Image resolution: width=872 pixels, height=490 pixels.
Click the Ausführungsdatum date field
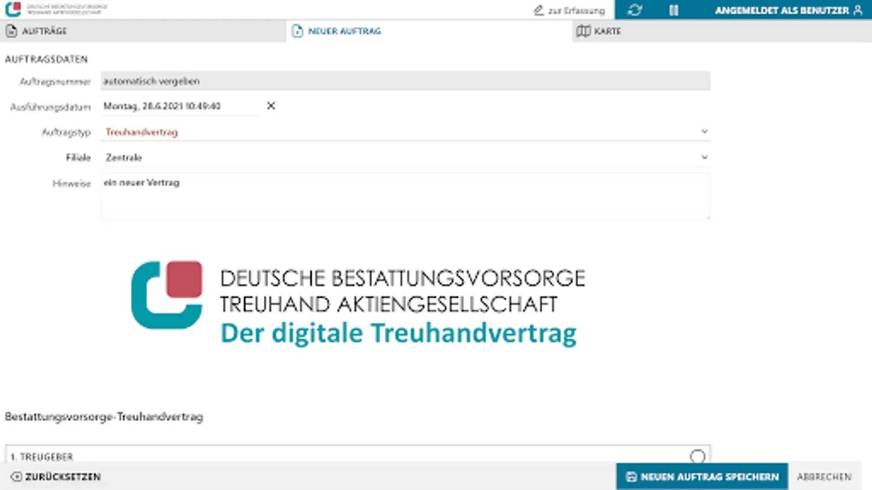[180, 106]
